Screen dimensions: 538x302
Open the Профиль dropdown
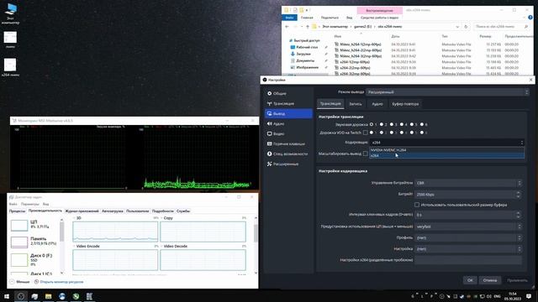point(468,237)
